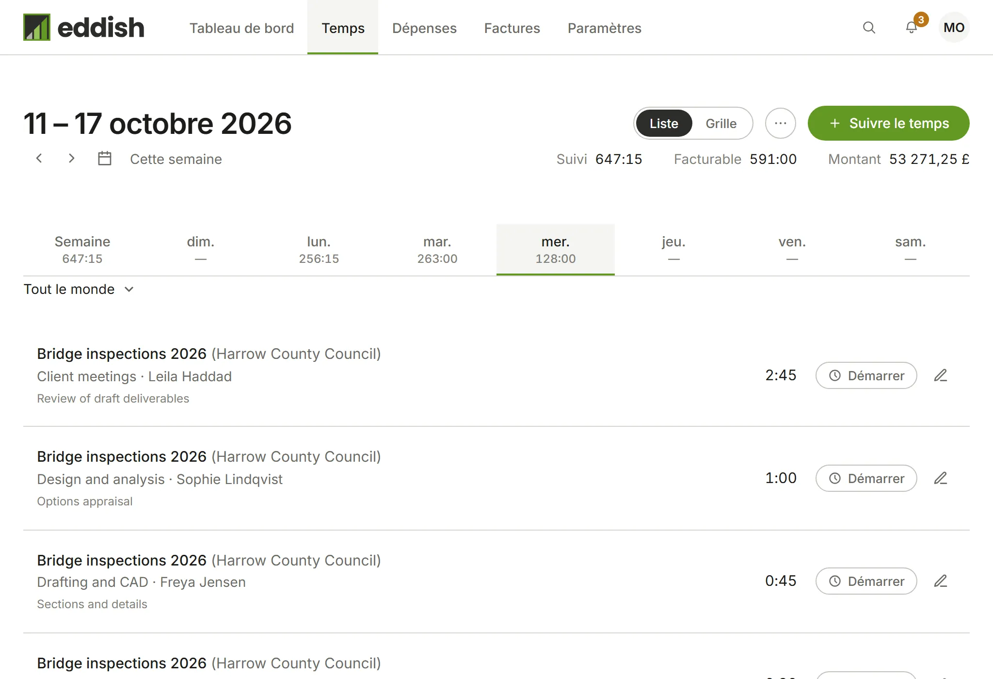Image resolution: width=993 pixels, height=679 pixels.
Task: Open the Tableau de bord tab
Action: (241, 28)
